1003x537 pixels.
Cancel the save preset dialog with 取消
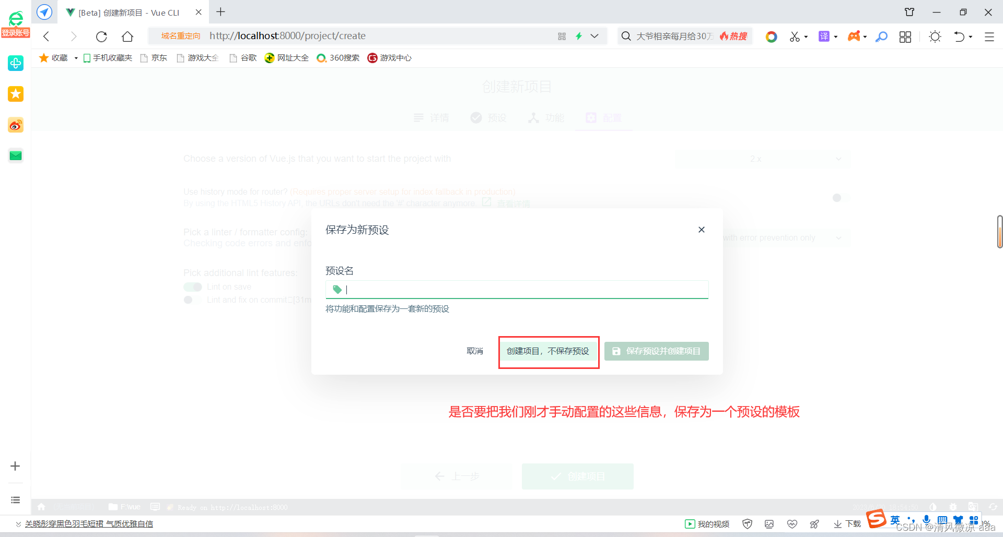pyautogui.click(x=475, y=351)
